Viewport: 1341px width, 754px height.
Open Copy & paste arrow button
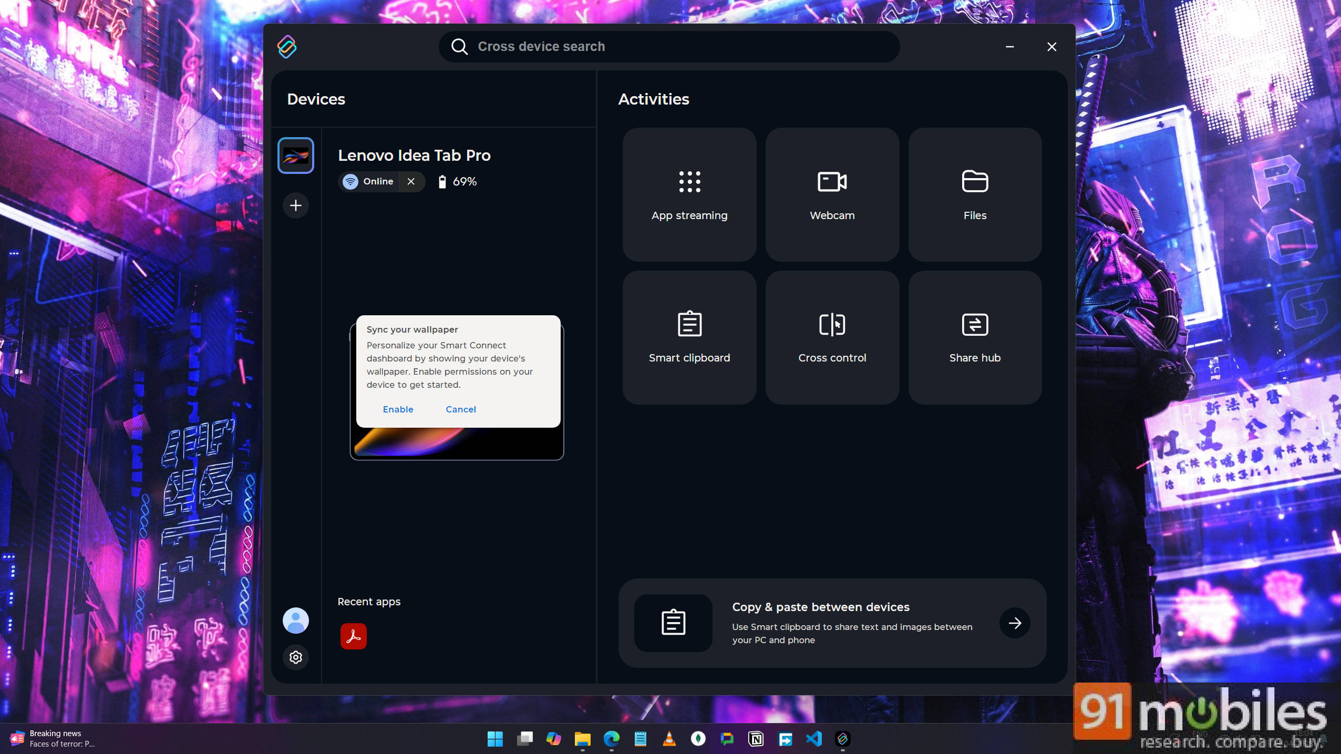pos(1015,623)
